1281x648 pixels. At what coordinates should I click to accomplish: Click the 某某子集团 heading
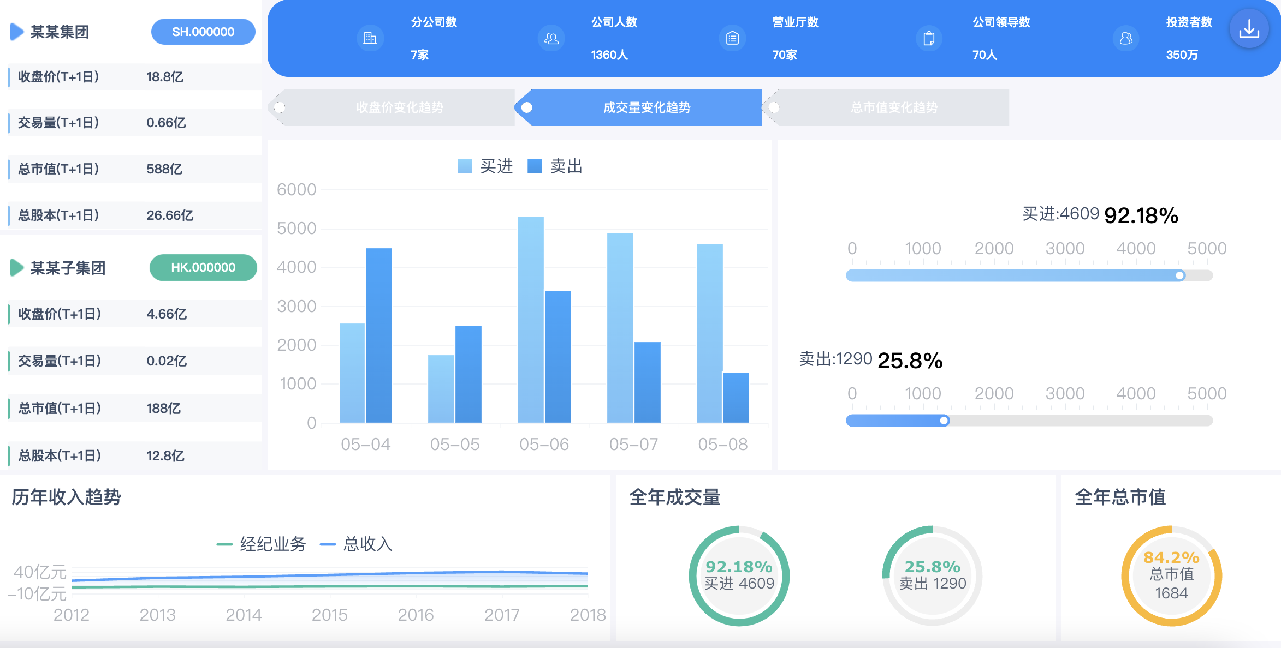click(x=68, y=268)
